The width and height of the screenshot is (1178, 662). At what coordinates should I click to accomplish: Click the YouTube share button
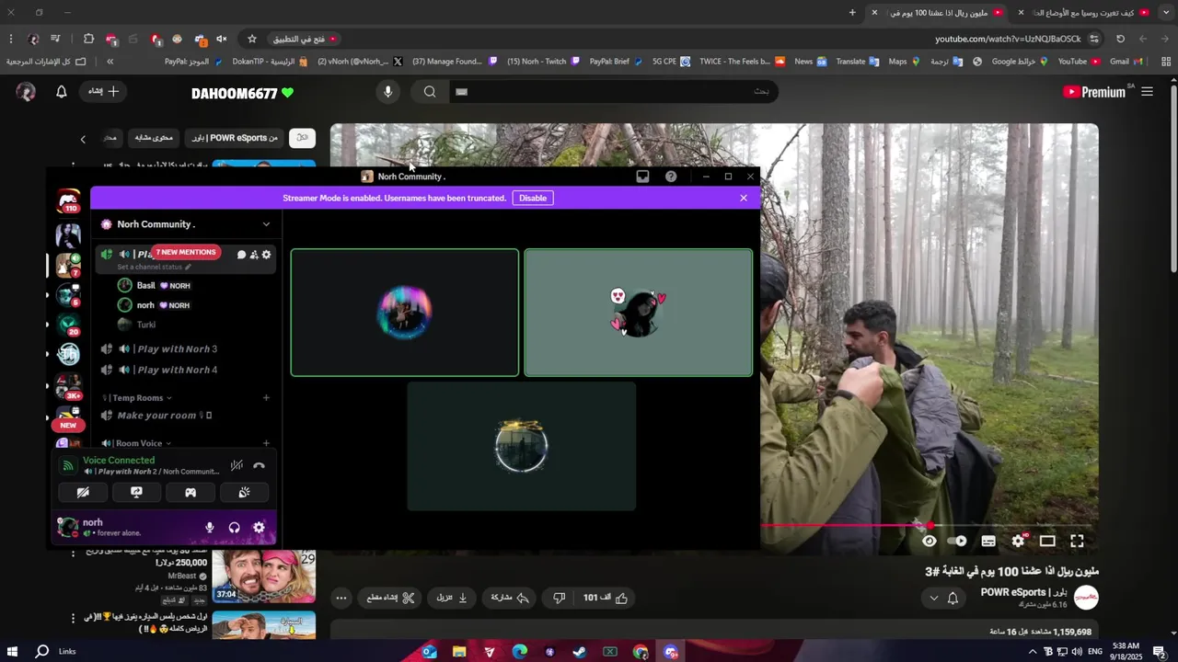click(510, 598)
